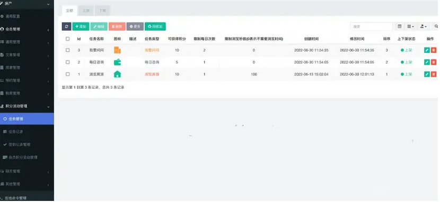
Task: Click the document icon beside 文章管理
Action: [x=2, y=55]
